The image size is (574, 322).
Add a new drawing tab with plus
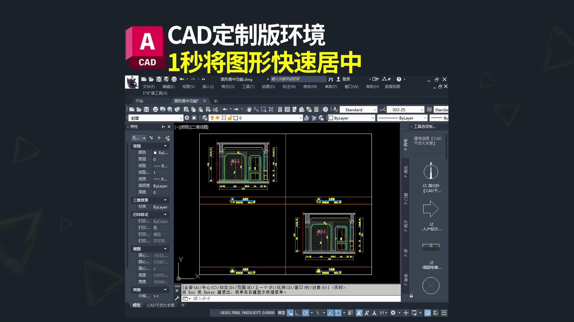[216, 101]
